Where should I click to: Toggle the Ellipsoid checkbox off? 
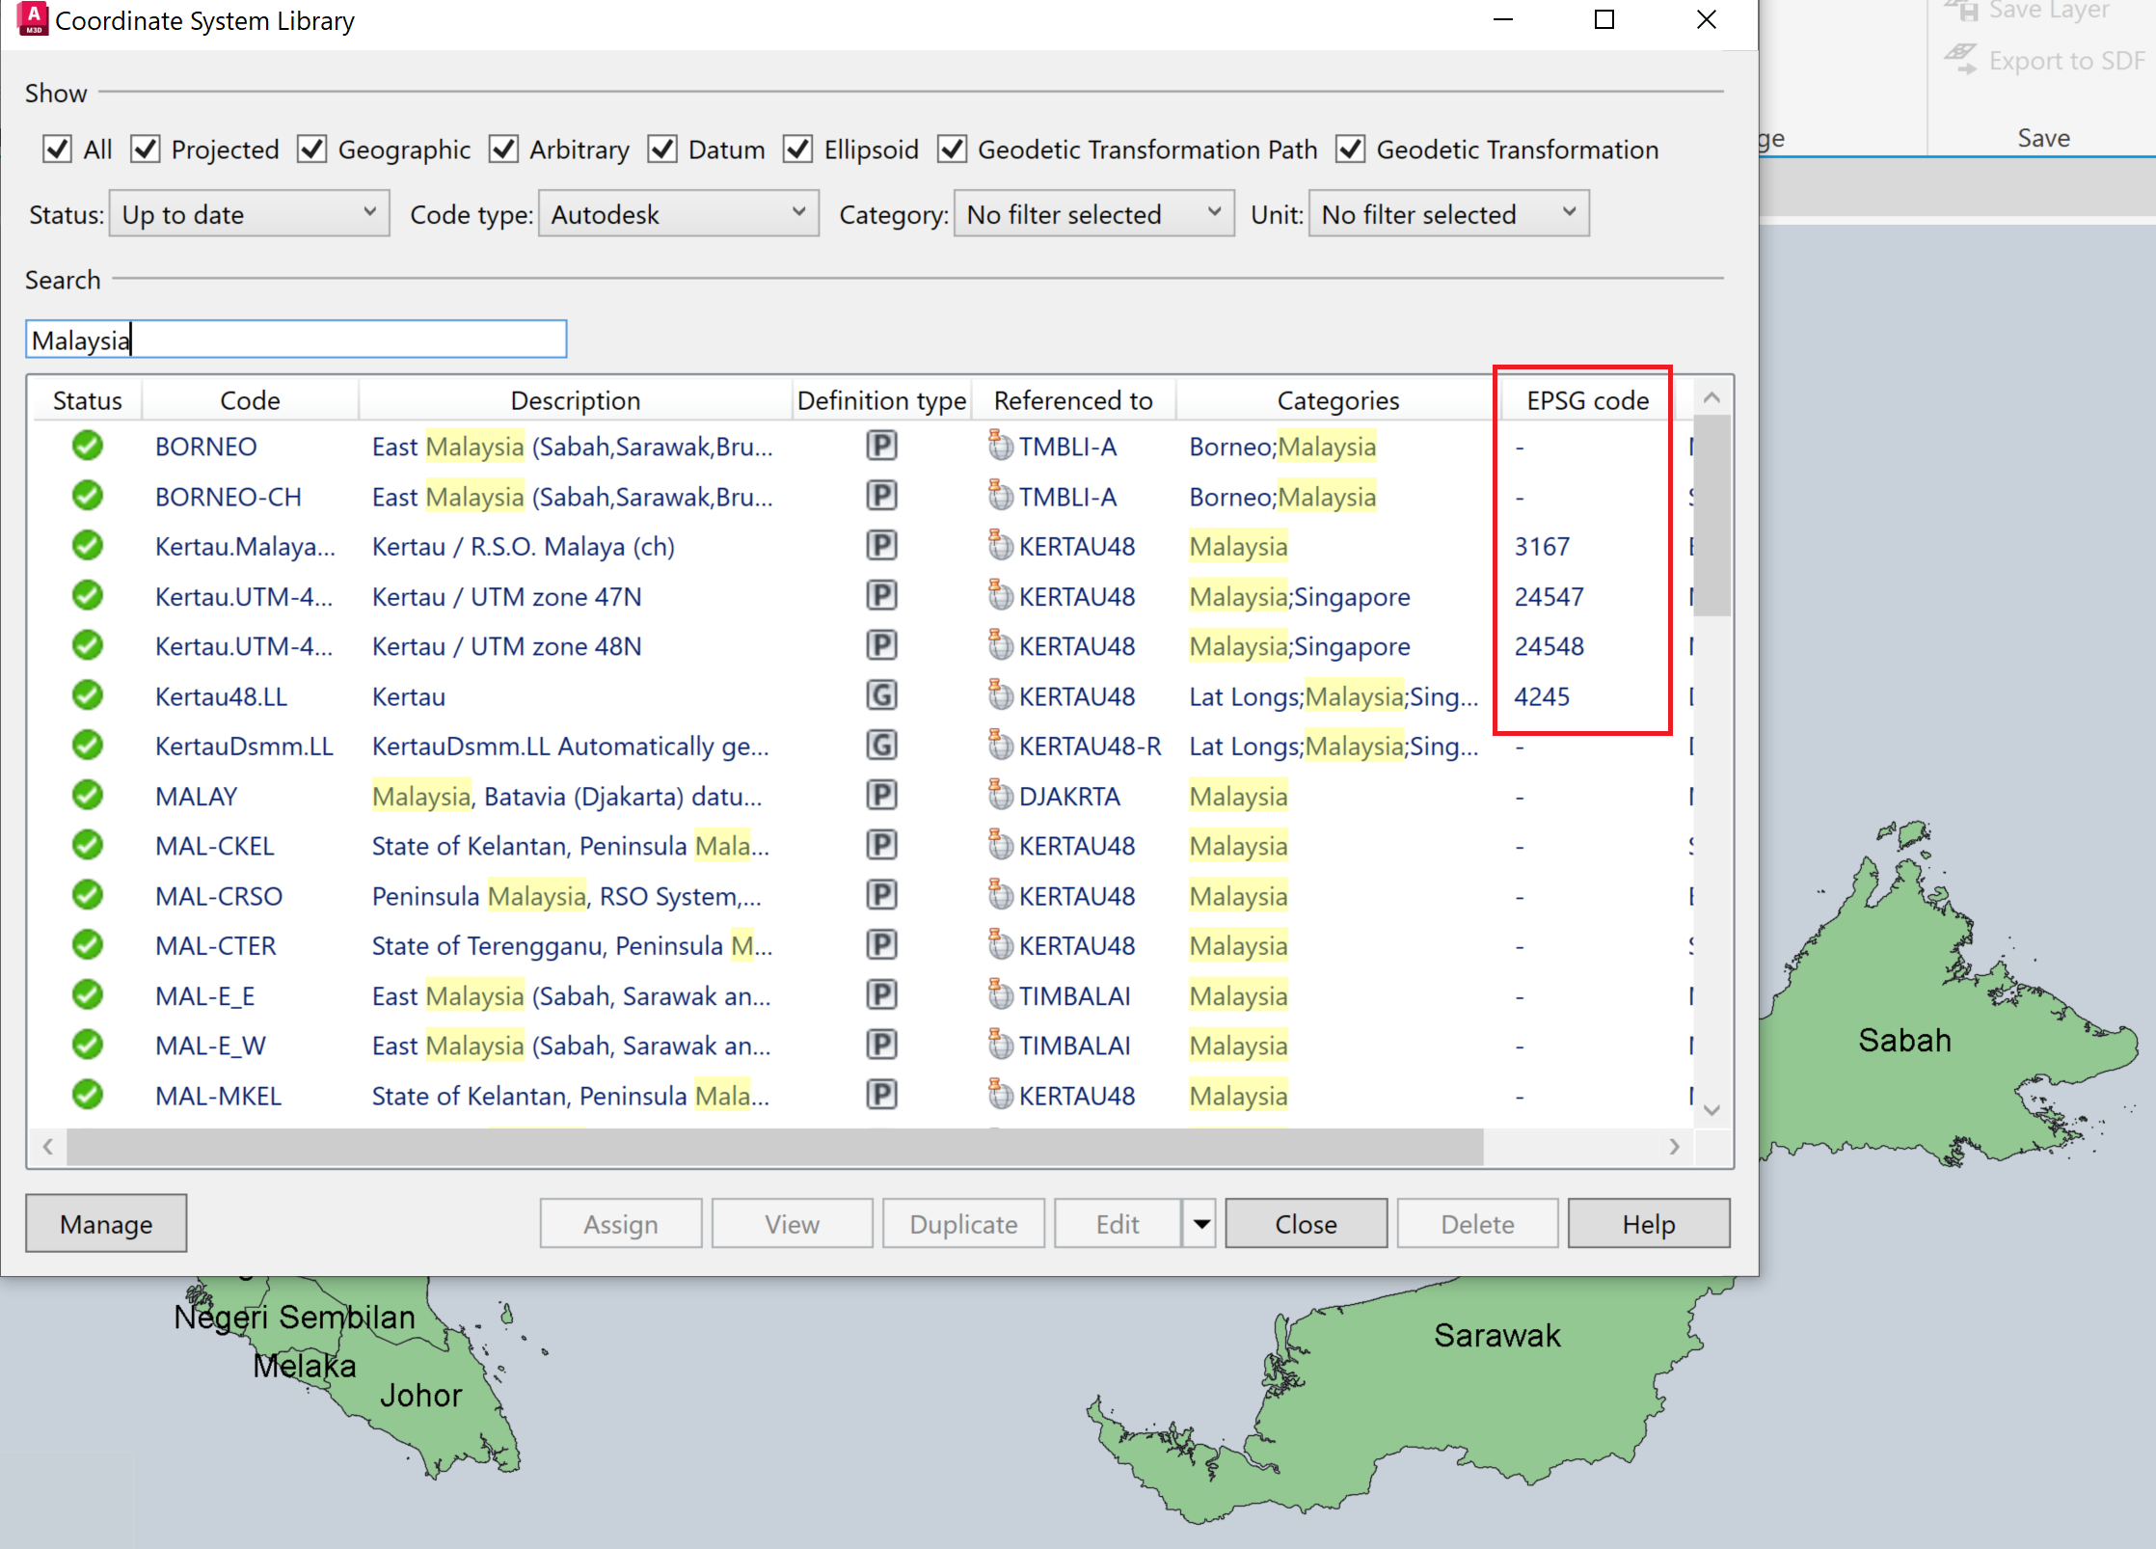[797, 149]
